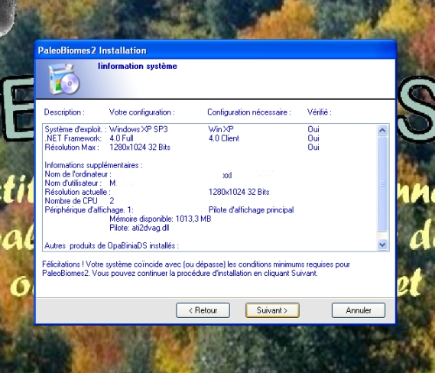
Task: Click the 'Nom de l'ordinateur' row label
Action: click(78, 174)
